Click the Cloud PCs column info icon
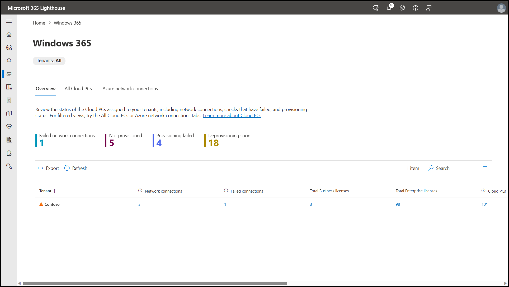The height and width of the screenshot is (287, 509). (x=483, y=191)
